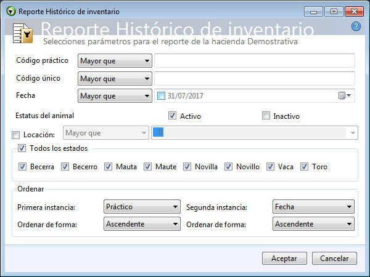The image size is (370, 277).
Task: Check the Inactivo status checkbox
Action: coord(266,116)
